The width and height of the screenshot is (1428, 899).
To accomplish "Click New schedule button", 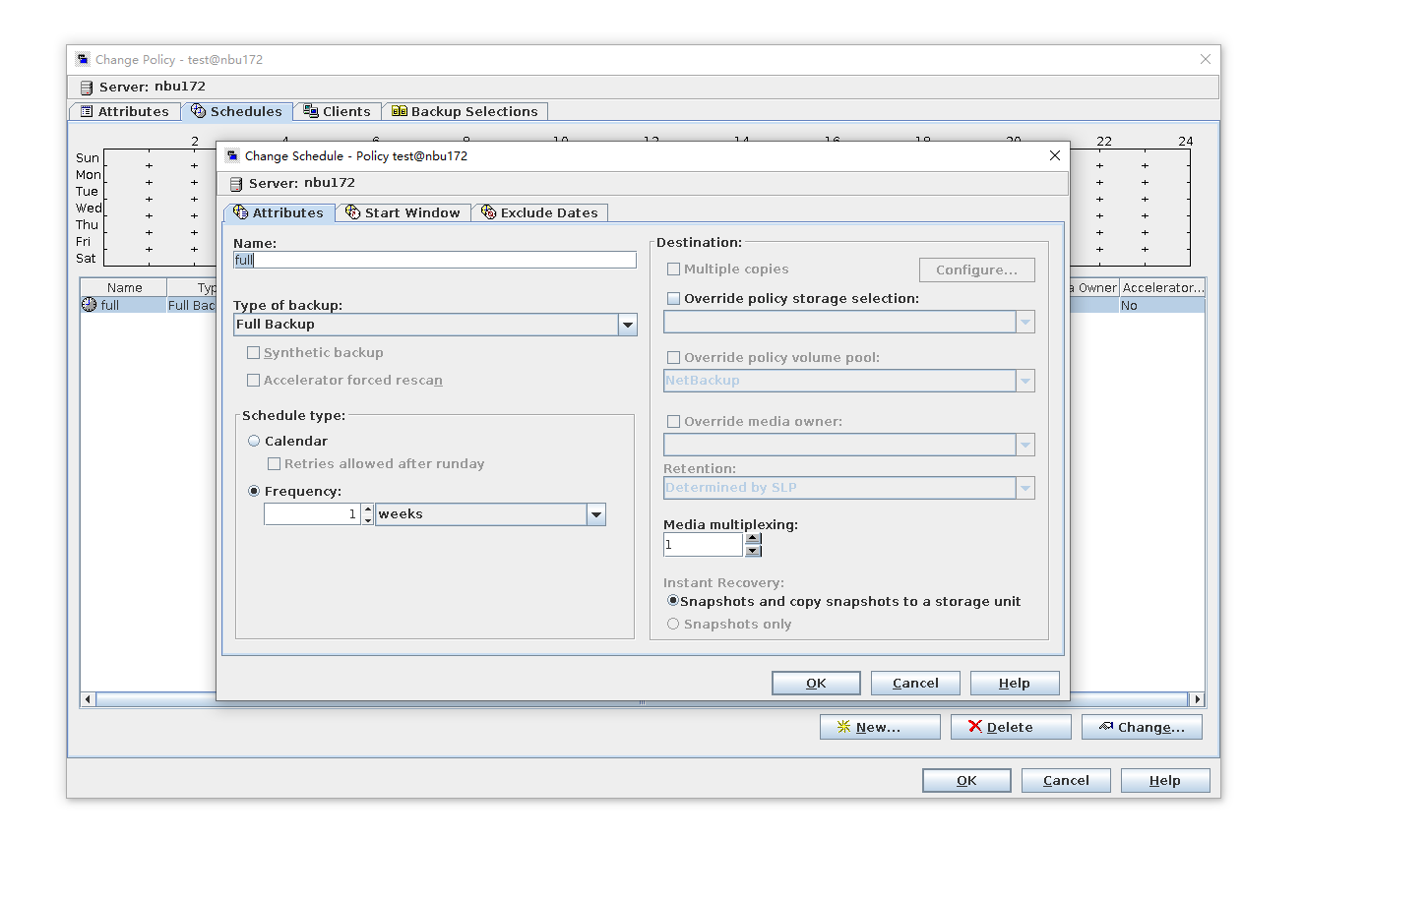I will point(880,727).
